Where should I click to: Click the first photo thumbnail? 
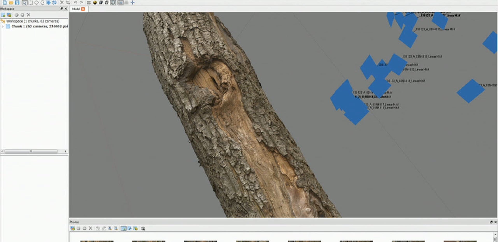click(x=97, y=241)
